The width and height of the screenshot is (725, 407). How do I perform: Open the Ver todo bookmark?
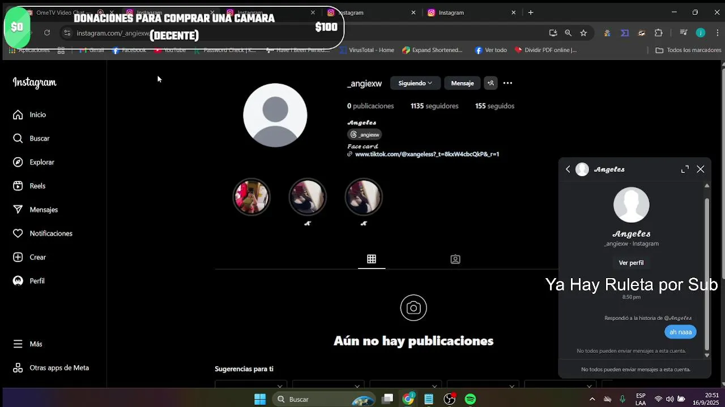pos(491,50)
